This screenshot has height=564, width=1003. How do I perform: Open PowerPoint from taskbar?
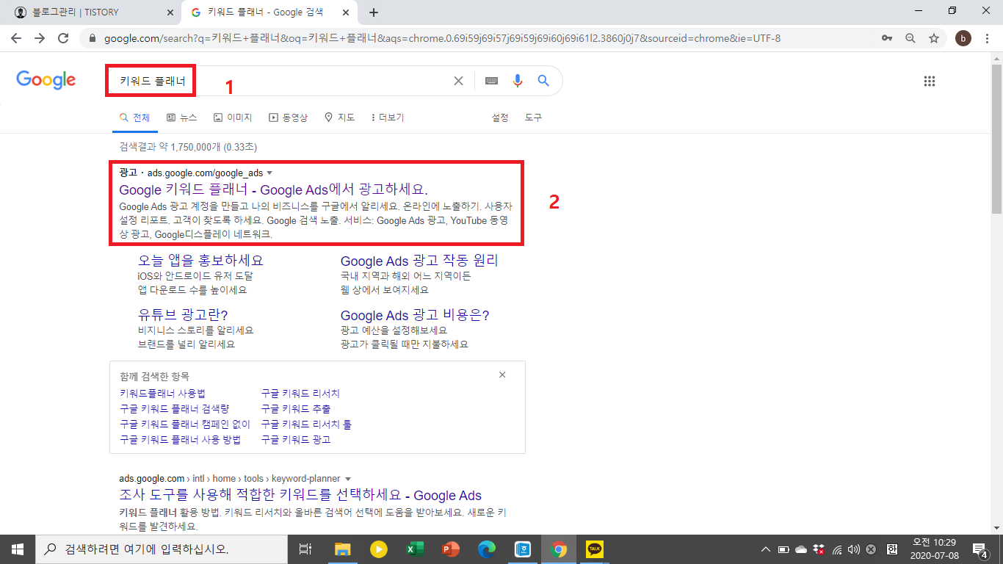click(451, 549)
